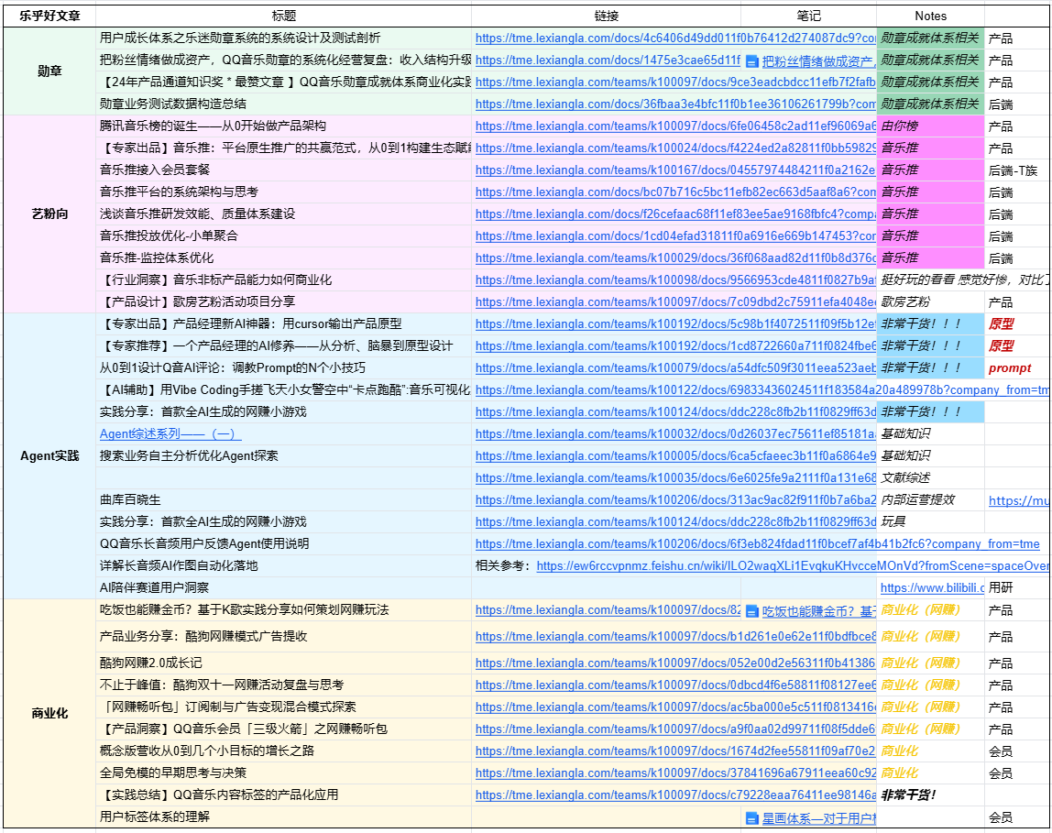Select the red prompt note cell
Viewport: 1052px width, 833px height.
[1016, 368]
